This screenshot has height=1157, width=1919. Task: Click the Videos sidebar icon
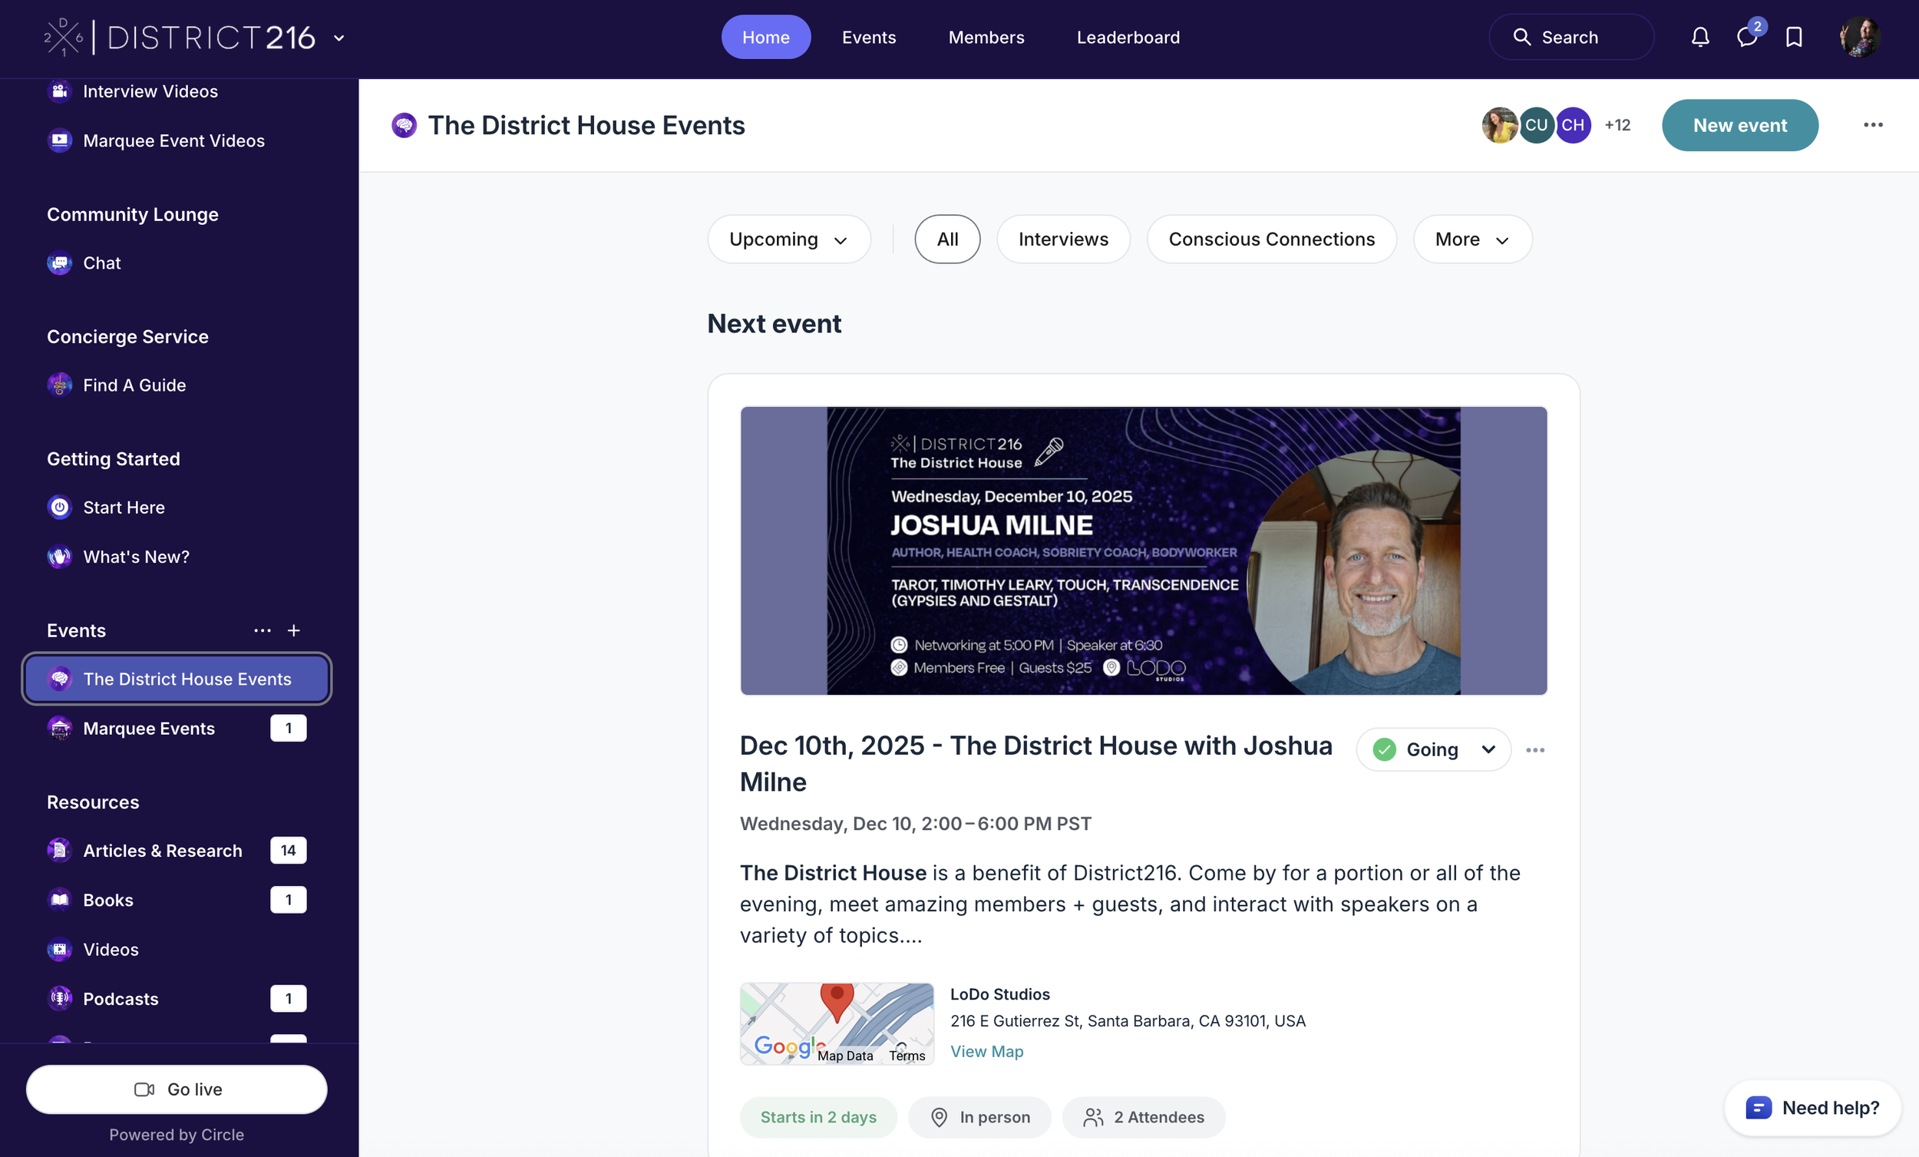point(60,950)
